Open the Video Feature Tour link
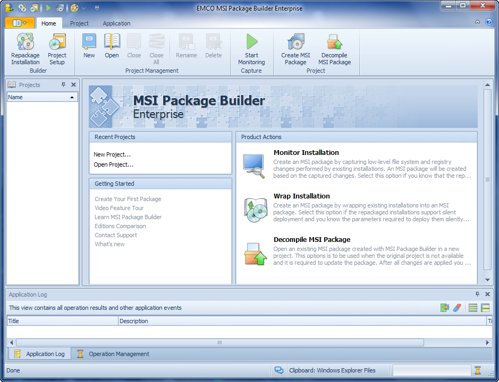The image size is (499, 382). (119, 208)
